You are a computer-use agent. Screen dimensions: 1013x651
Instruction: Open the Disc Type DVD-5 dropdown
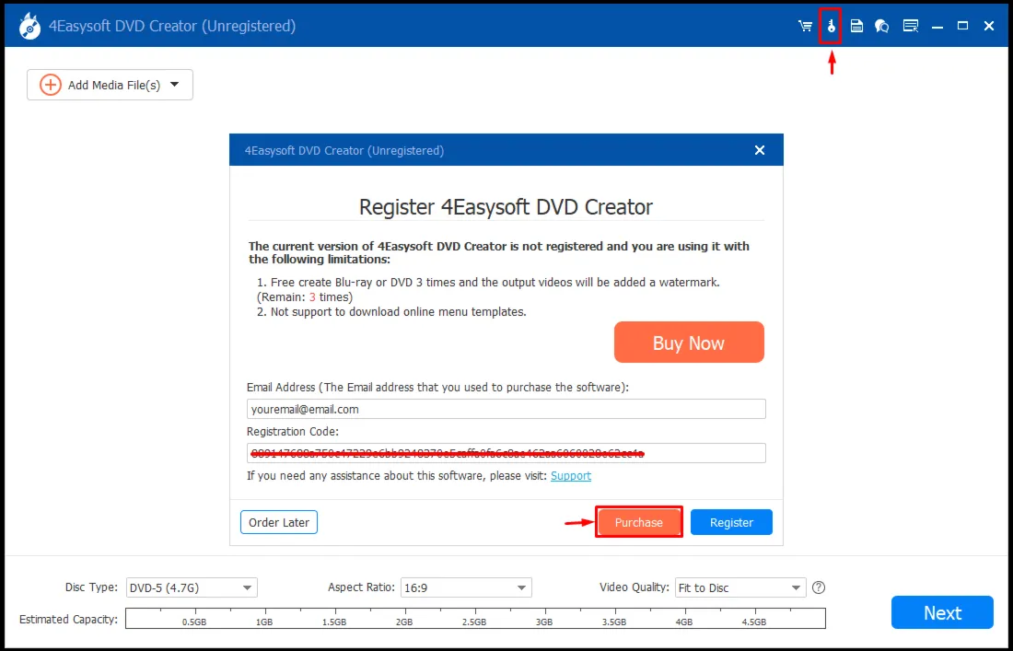coord(192,587)
